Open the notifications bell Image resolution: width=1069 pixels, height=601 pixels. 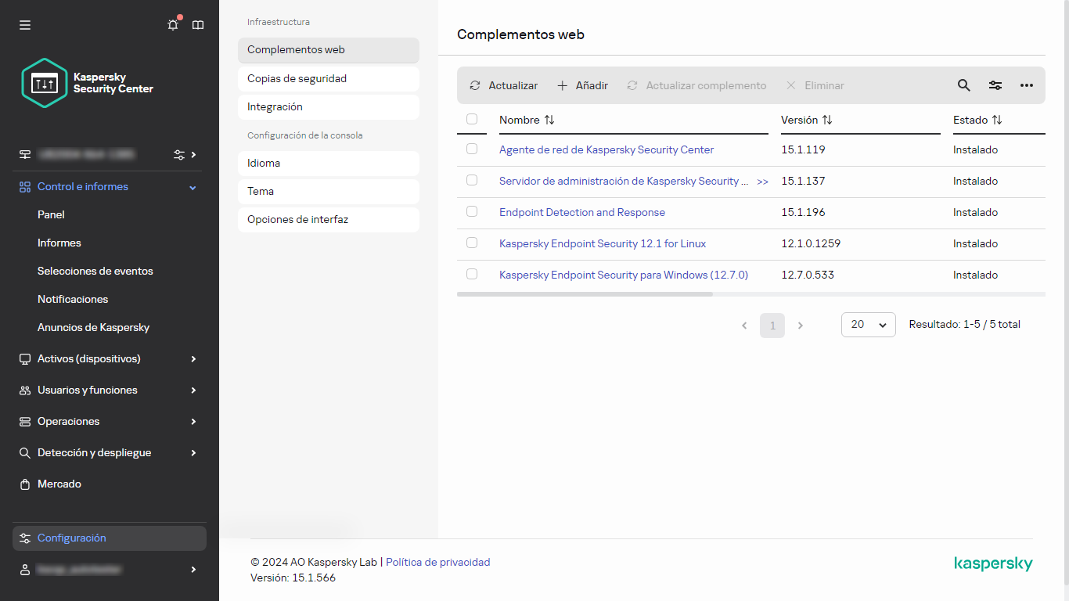tap(173, 25)
